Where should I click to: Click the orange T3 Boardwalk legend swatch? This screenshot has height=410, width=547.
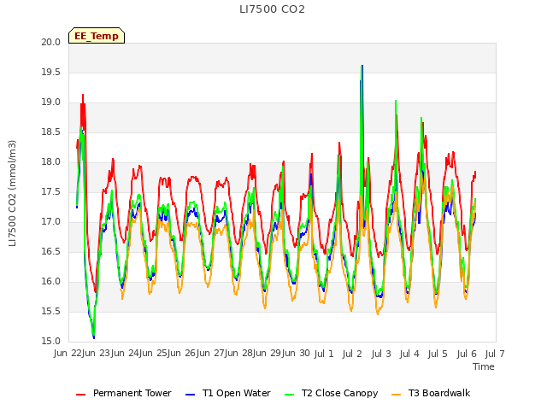tap(397, 395)
